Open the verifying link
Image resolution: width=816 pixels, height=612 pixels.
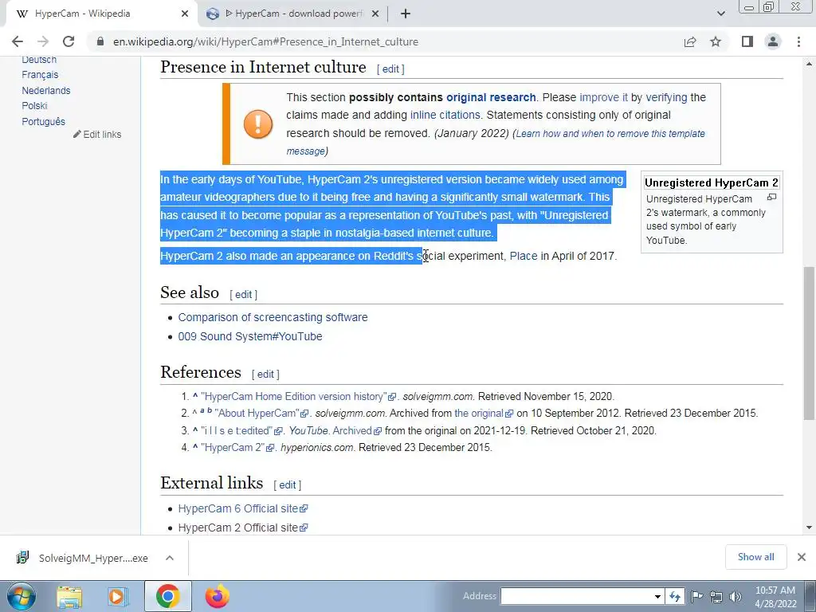[666, 97]
